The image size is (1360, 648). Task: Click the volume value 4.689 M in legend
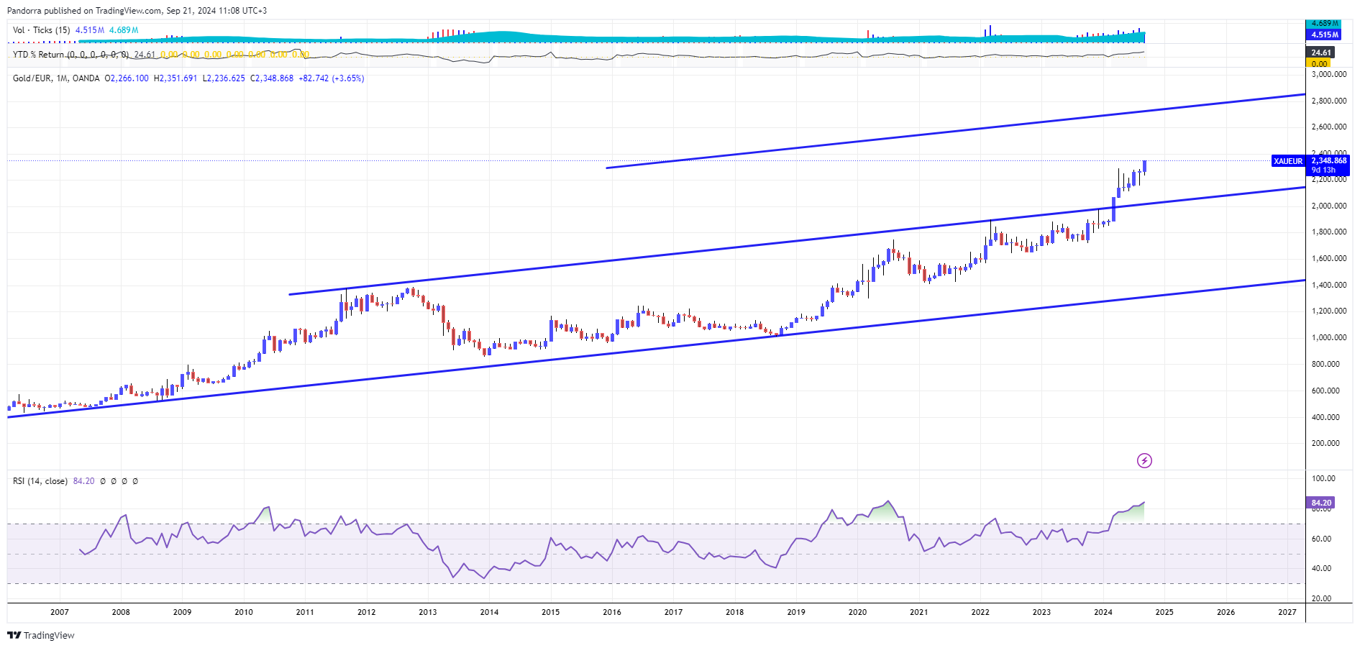(x=124, y=30)
